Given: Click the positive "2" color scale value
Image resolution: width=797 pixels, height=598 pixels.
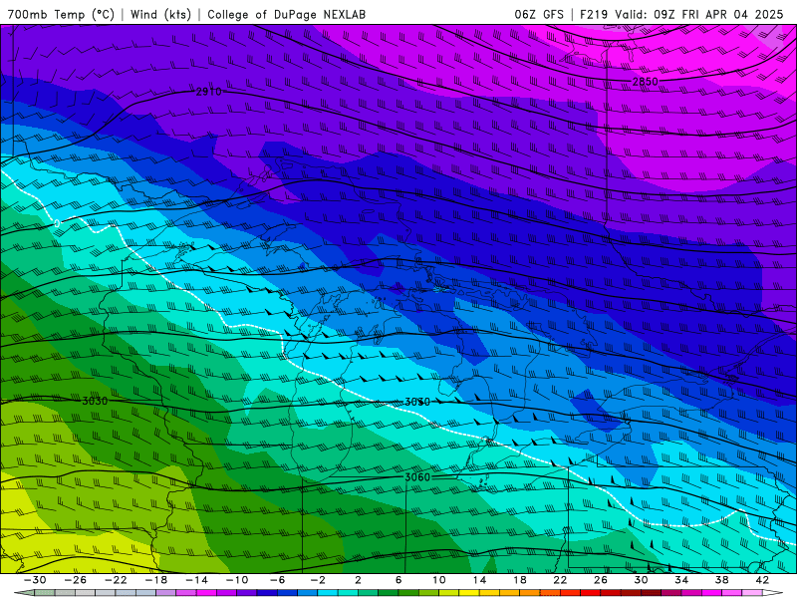Looking at the screenshot, I should click(x=358, y=580).
